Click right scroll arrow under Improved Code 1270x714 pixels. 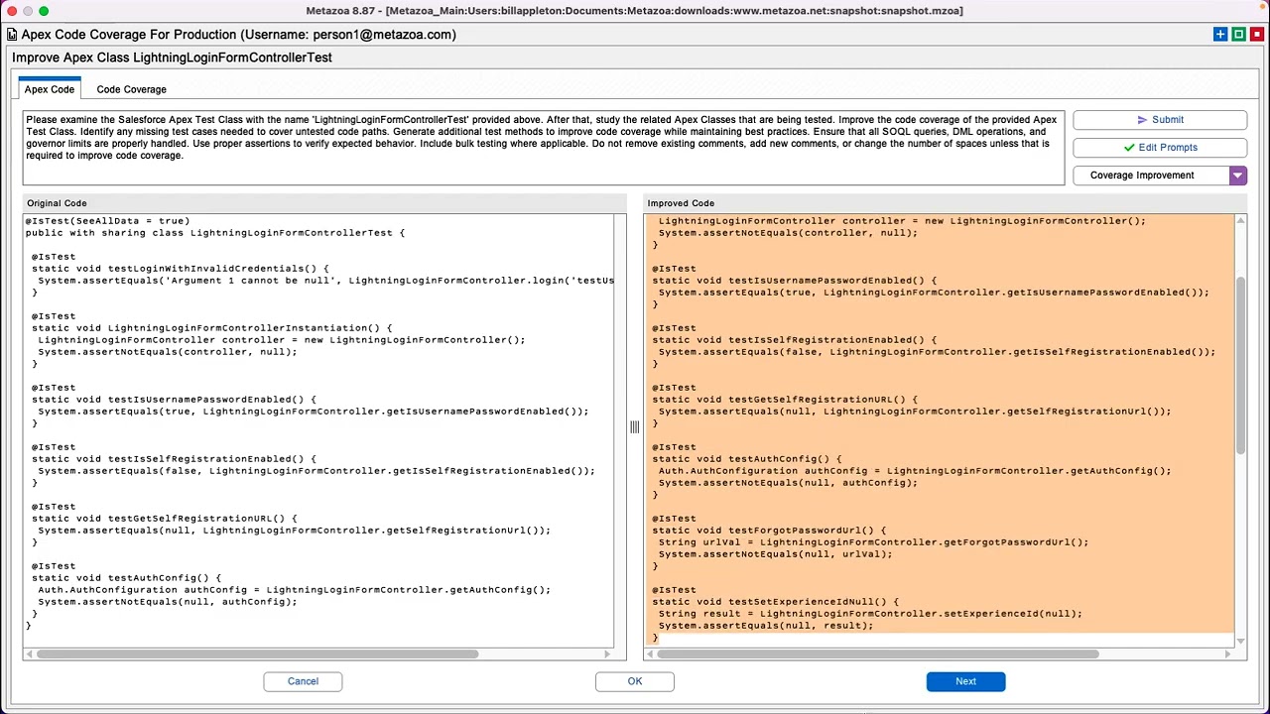[1227, 654]
